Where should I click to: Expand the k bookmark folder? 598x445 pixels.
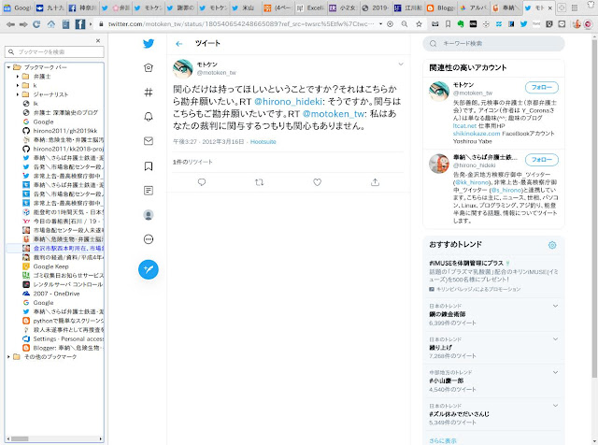tap(18, 85)
